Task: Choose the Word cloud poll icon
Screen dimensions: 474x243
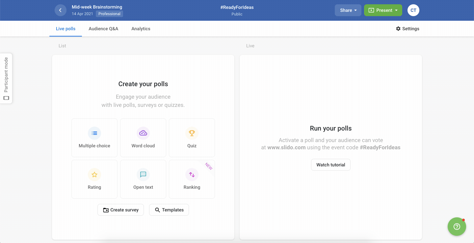Action: [x=143, y=133]
